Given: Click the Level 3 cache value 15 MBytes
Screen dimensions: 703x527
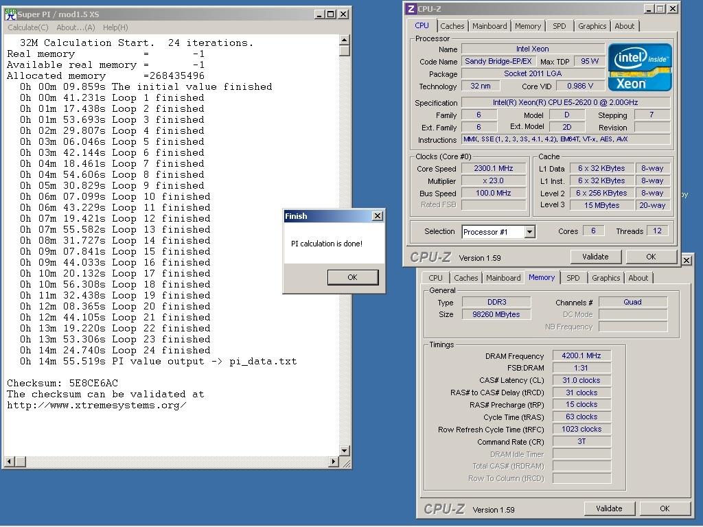Looking at the screenshot, I should tap(601, 205).
